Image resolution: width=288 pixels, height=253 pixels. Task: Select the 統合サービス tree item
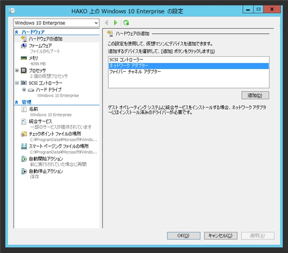[40, 121]
